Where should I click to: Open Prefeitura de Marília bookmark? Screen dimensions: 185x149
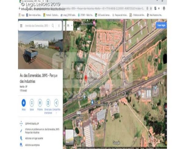click(137, 15)
